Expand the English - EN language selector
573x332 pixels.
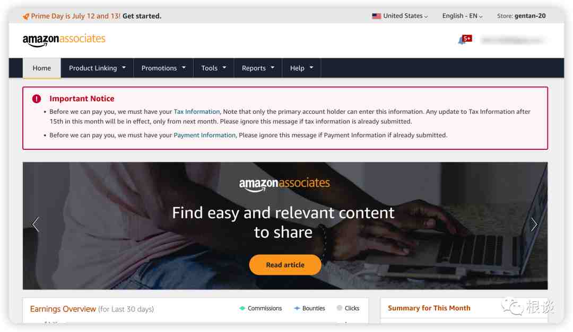(x=462, y=16)
